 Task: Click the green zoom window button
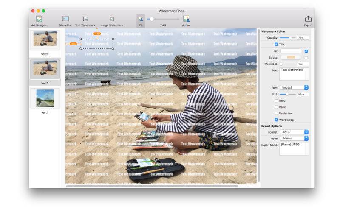tap(44, 11)
